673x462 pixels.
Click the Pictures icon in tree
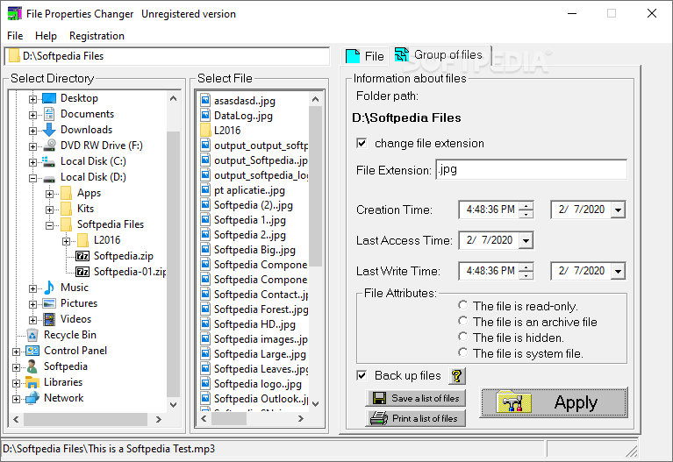point(49,303)
